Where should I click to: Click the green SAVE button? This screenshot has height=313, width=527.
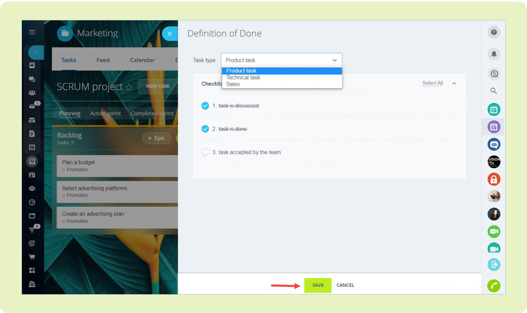pos(317,285)
